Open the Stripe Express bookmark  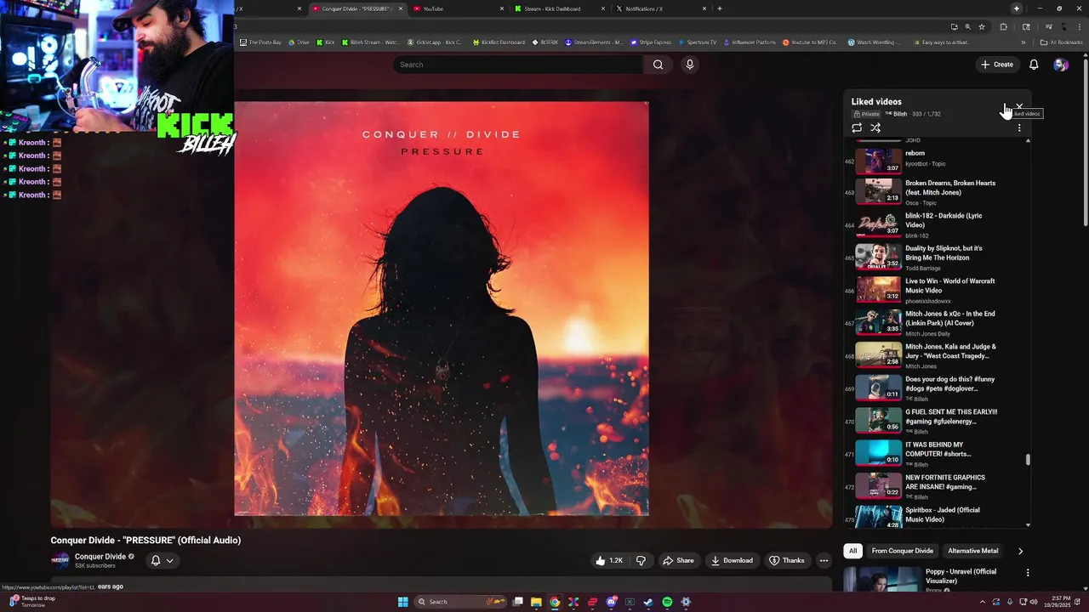650,42
